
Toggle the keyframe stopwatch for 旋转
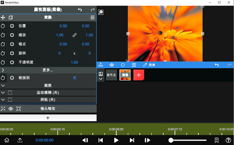(3, 53)
